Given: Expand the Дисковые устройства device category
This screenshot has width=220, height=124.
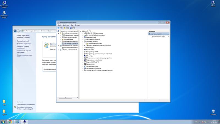Looking at the screenshot, I should tap(83, 39).
